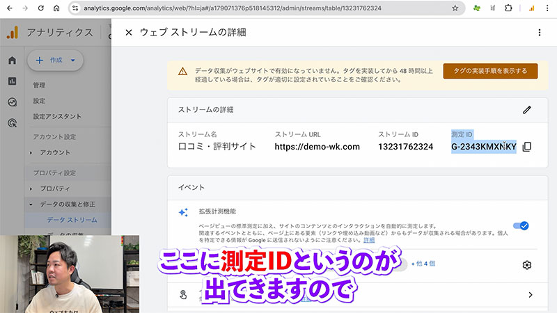Open the browser home page
The width and height of the screenshot is (557, 313).
pos(56,8)
